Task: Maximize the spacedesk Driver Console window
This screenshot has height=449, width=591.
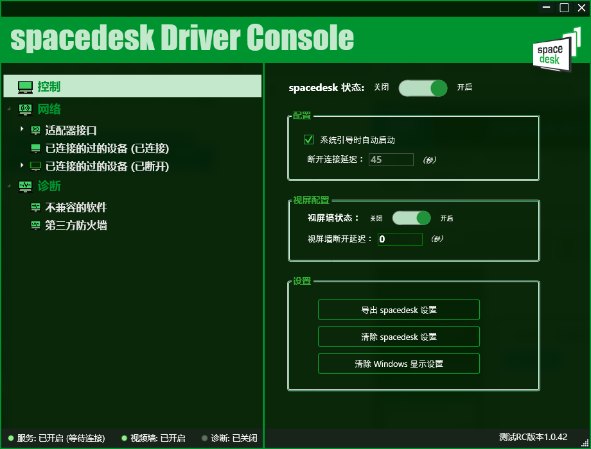Action: (x=564, y=8)
